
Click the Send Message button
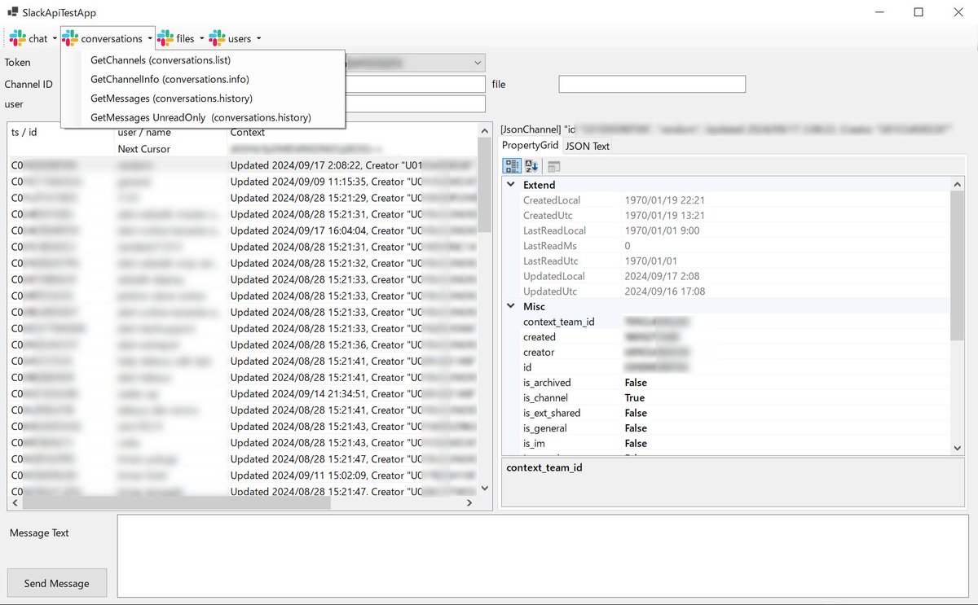point(57,583)
